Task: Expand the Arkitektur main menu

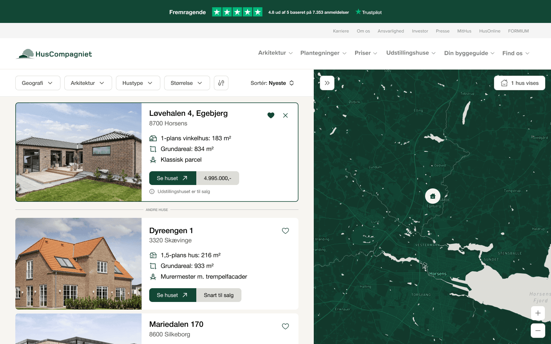Action: coord(275,53)
